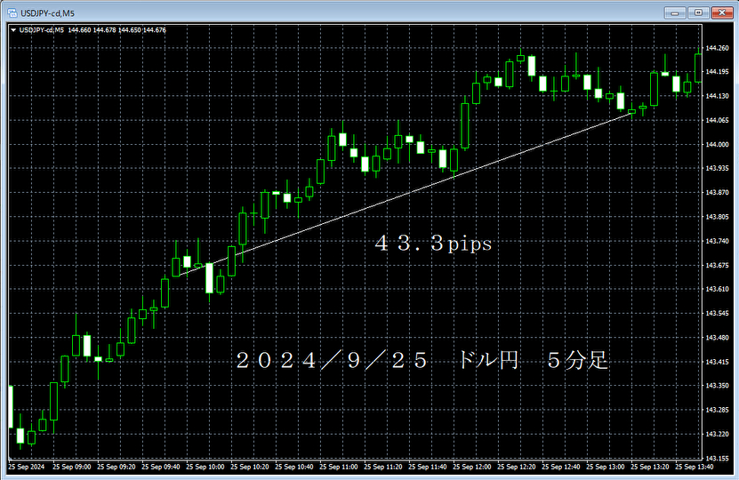Click the 143.415 price scale value
This screenshot has height=480, width=739.
coord(718,362)
